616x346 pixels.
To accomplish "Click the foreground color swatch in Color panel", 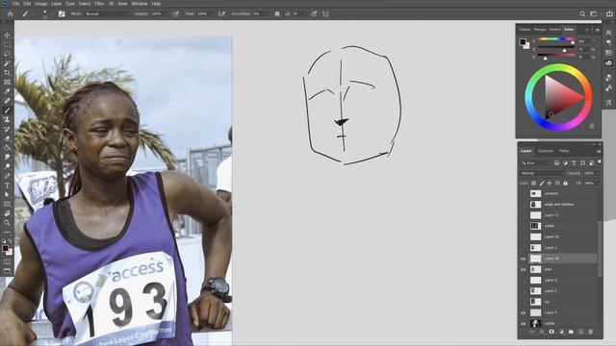I will [x=523, y=42].
